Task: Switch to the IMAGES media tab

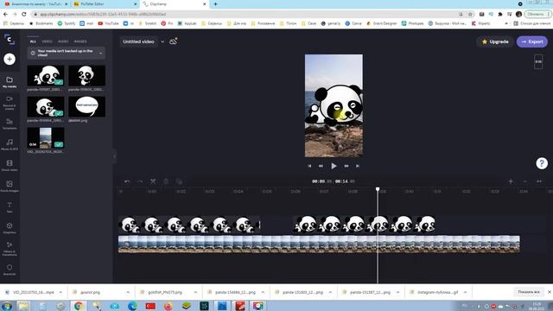Action: tap(80, 41)
